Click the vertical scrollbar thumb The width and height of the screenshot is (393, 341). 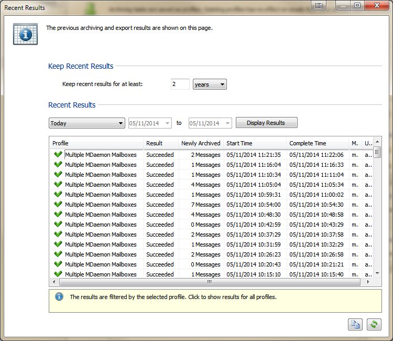[x=377, y=152]
